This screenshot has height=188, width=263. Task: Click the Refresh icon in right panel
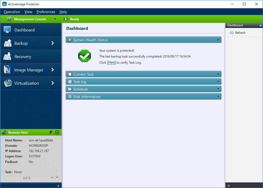(x=232, y=33)
